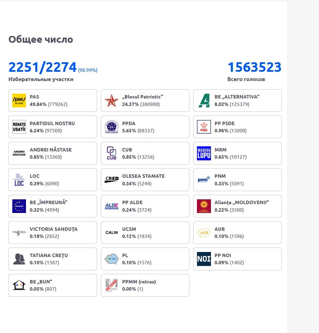Click the ALTERNATIVA 8.02% (125379) figure
This screenshot has height=333, width=319.
(232, 104)
